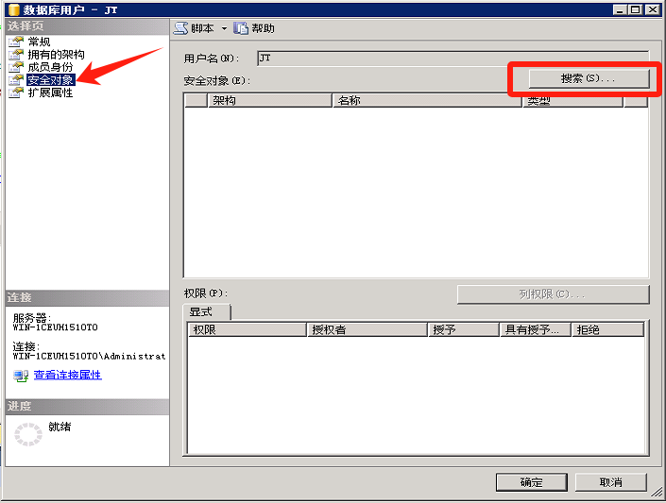Screen dimensions: 666x503
Task: Click the 取消 button
Action: (x=610, y=482)
